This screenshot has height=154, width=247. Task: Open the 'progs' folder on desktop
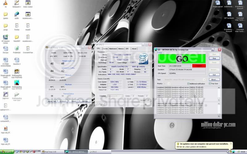tap(6, 26)
